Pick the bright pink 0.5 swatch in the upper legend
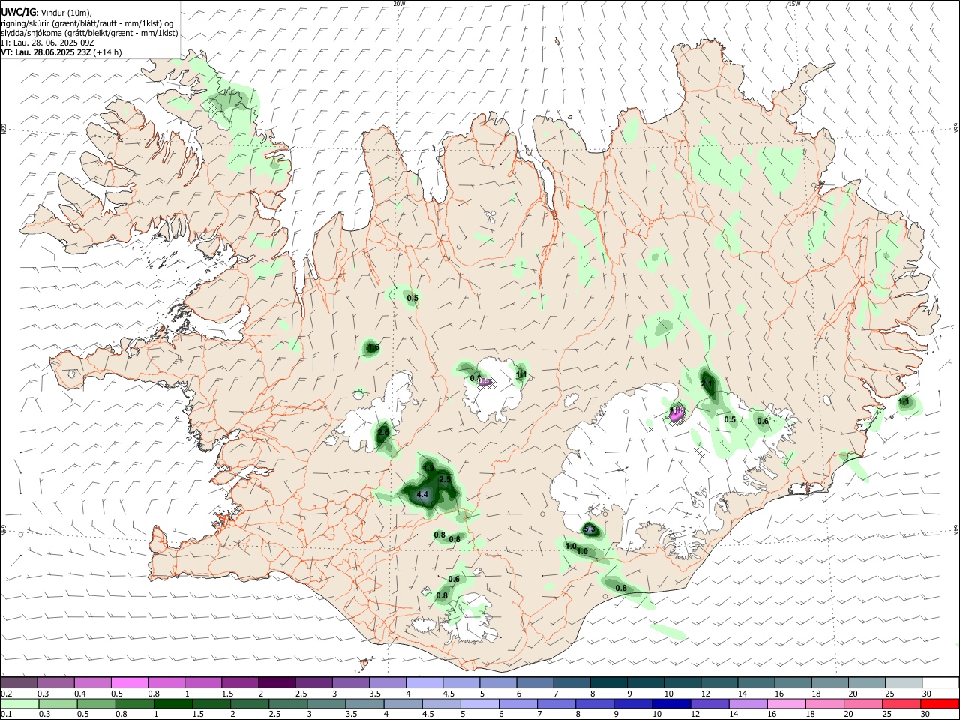960x720 pixels. (129, 683)
